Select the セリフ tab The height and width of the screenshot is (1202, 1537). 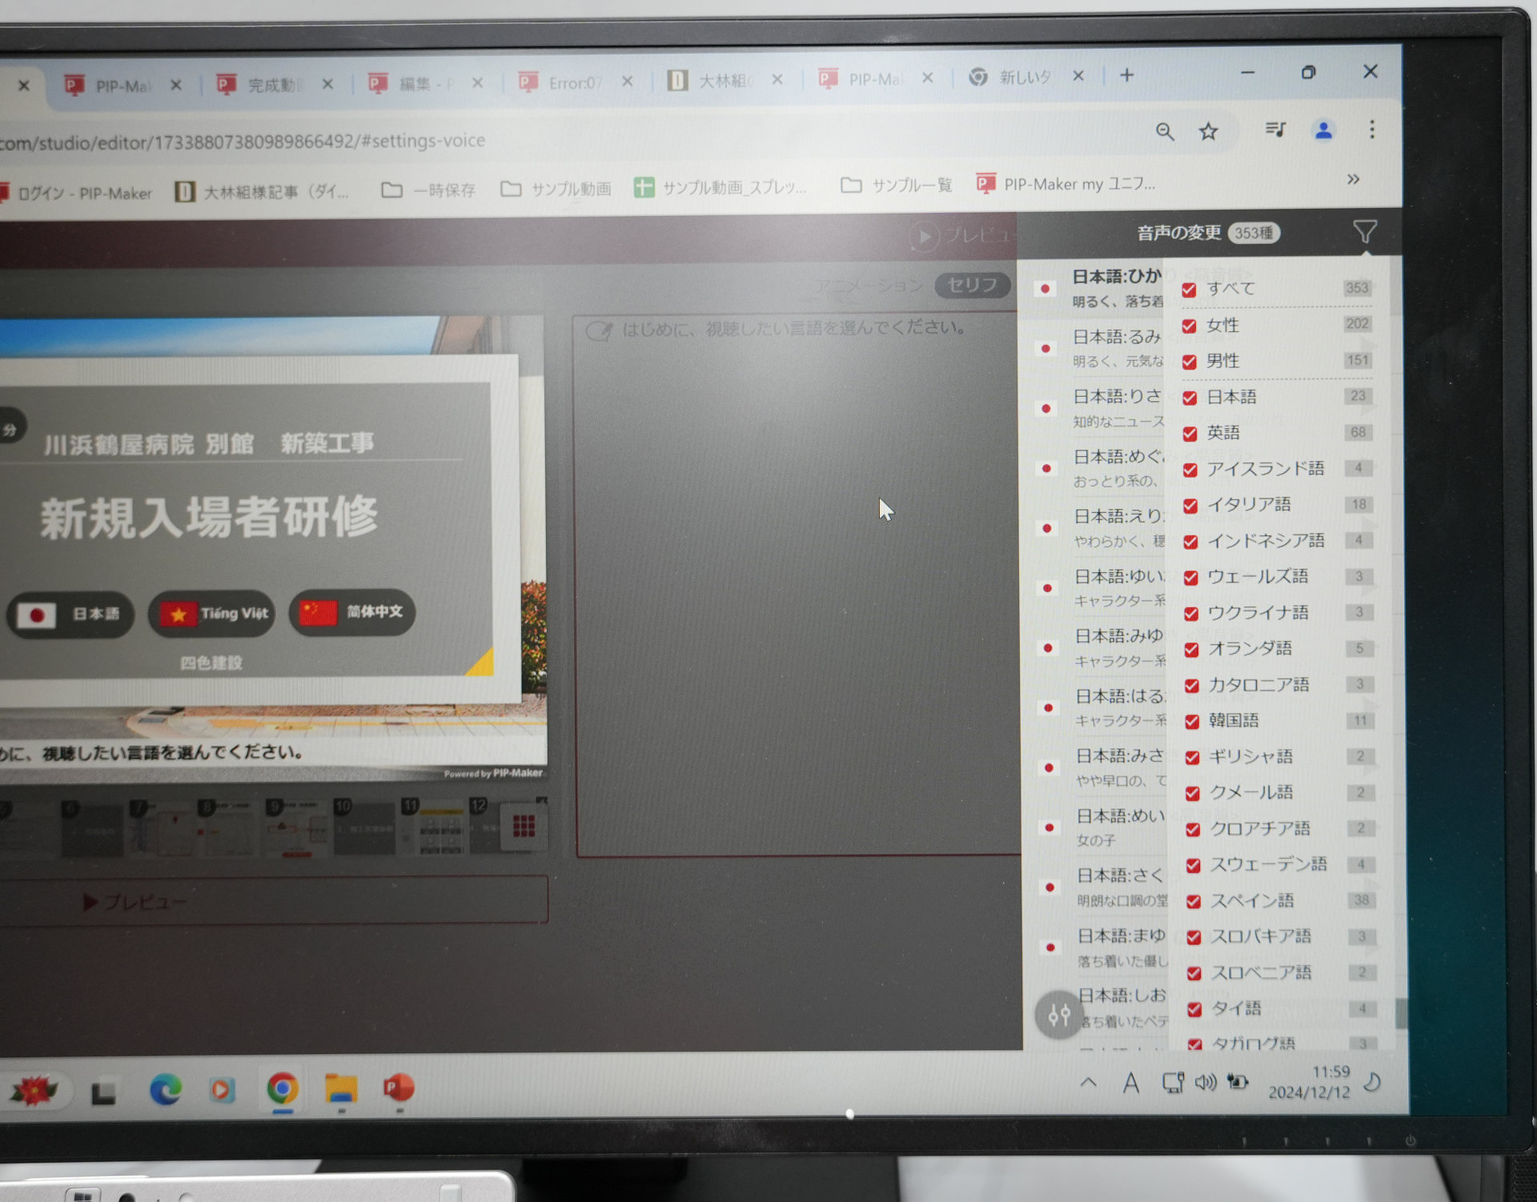point(972,285)
